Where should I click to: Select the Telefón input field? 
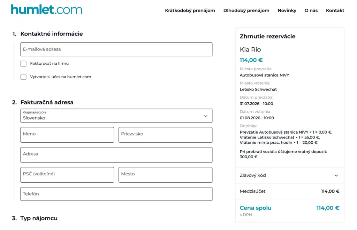(x=116, y=194)
